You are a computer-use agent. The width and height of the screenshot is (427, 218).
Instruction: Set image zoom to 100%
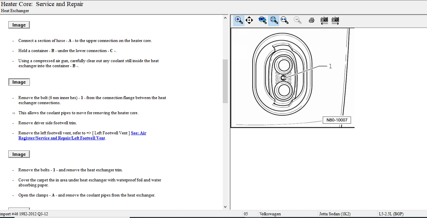click(262, 20)
